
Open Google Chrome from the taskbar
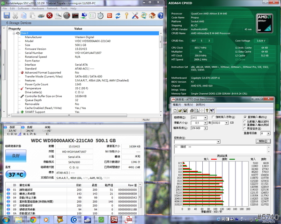[33, 219]
